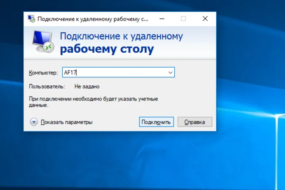Close the Remote Desktop connection window

pyautogui.click(x=205, y=19)
